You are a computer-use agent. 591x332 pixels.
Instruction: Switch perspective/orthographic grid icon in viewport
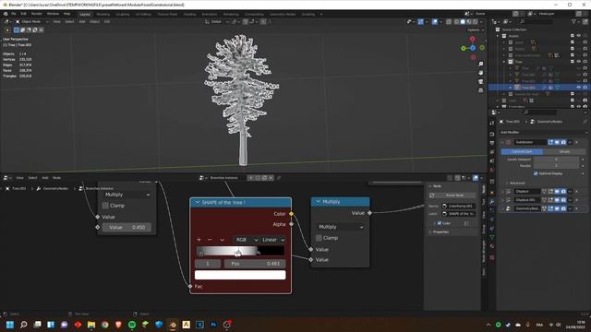click(x=480, y=90)
